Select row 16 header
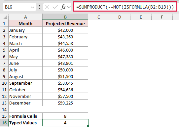179x127 pixels. pyautogui.click(x=4, y=123)
